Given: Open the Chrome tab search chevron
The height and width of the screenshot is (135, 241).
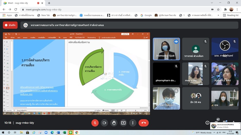Looking at the screenshot, I should [x=212, y=3].
